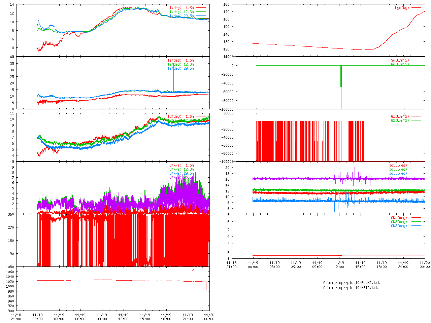Click the Rn(W/m^2) legend entry
This screenshot has height=323, width=431.
406,64
